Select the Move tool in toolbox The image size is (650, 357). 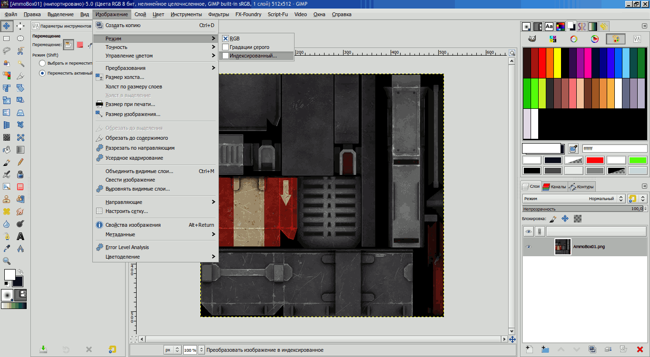click(7, 26)
